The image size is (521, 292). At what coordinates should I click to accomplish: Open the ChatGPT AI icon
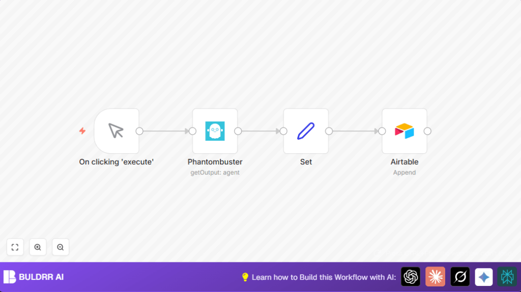coord(411,277)
